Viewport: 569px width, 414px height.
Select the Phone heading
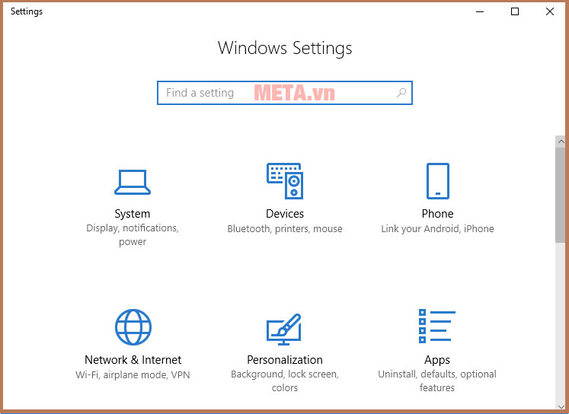[438, 214]
